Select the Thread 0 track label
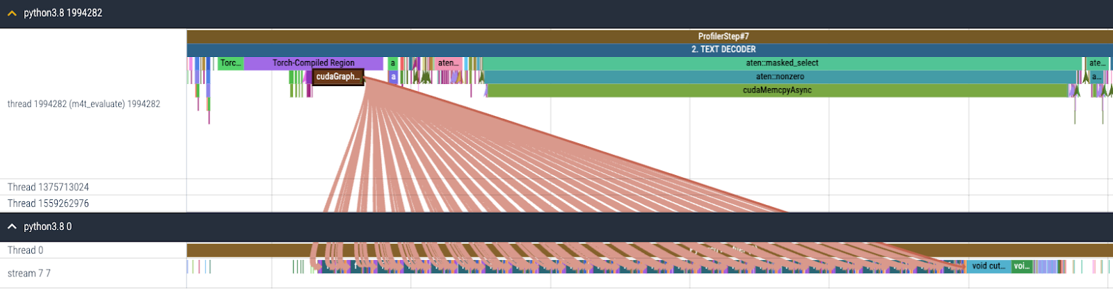Screen dimensions: 1113x289 (25, 250)
